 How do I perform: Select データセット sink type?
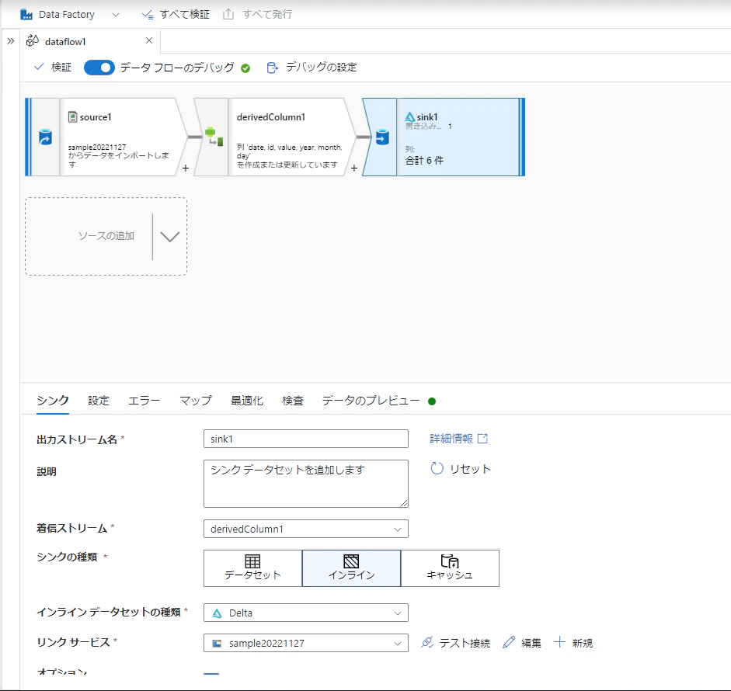253,568
